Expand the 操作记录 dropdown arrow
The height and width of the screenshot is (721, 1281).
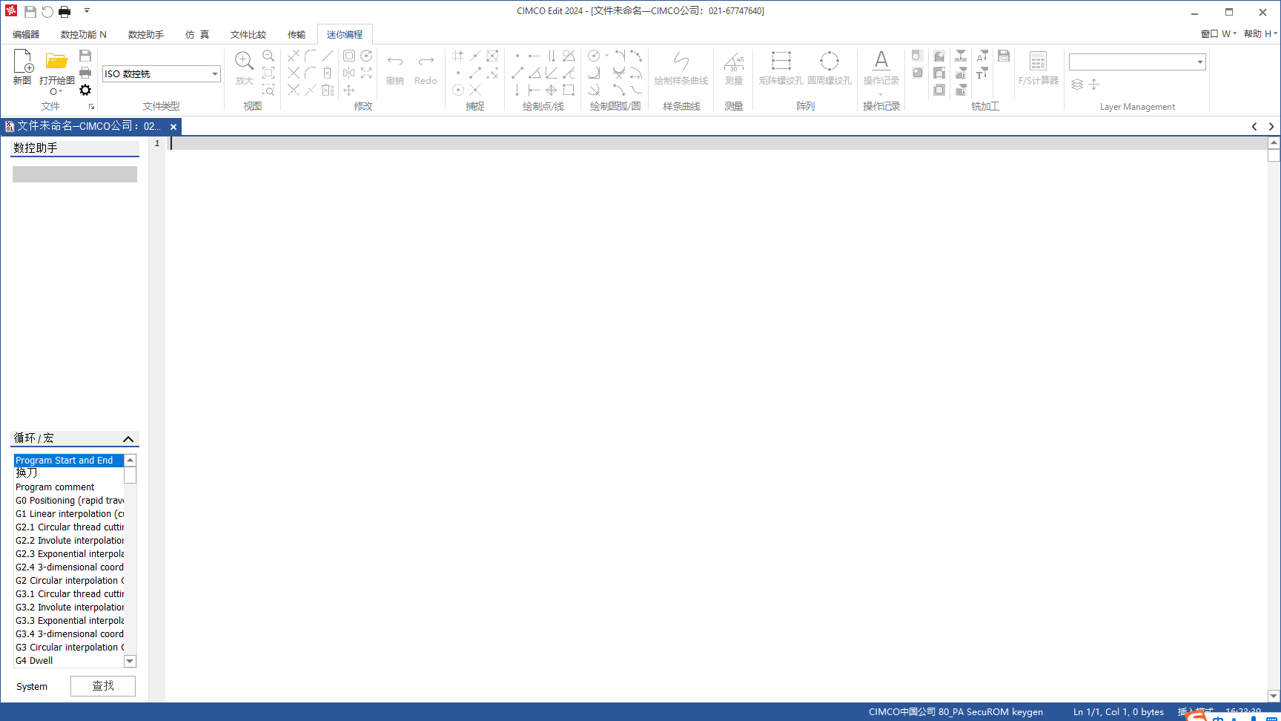click(881, 94)
